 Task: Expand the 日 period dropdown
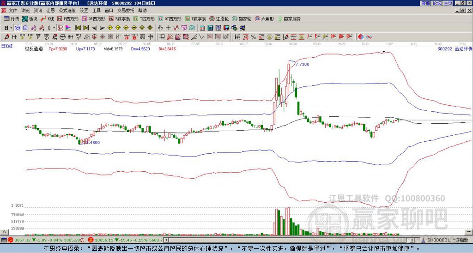(x=12, y=28)
